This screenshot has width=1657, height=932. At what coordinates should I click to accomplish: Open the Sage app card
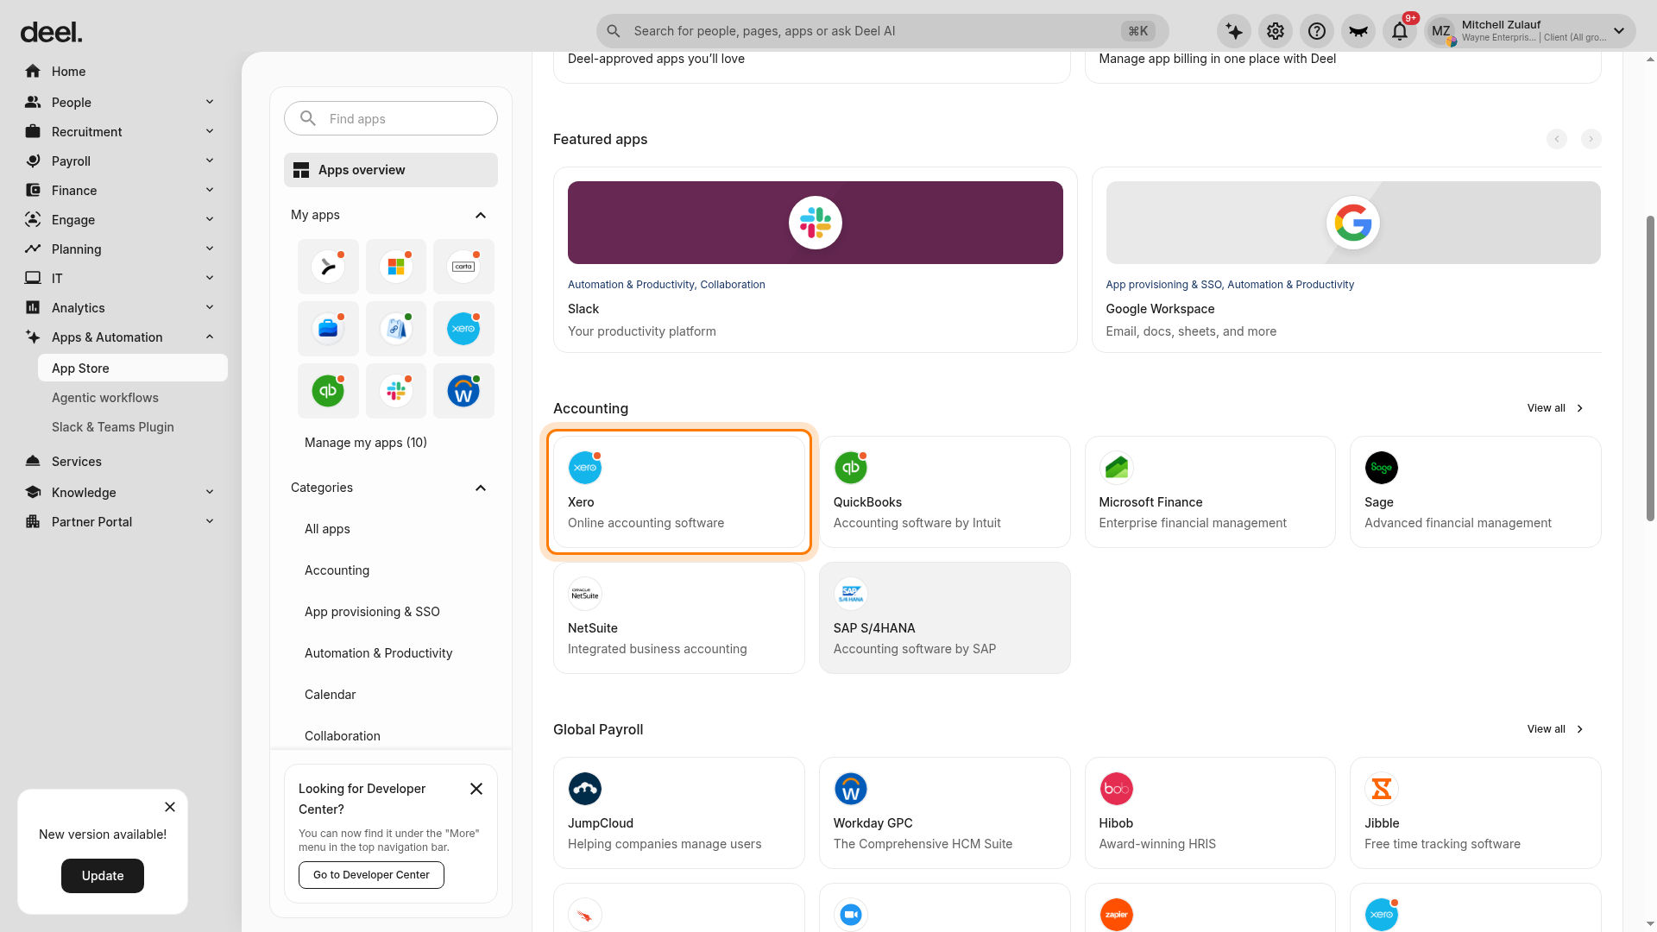tap(1476, 492)
